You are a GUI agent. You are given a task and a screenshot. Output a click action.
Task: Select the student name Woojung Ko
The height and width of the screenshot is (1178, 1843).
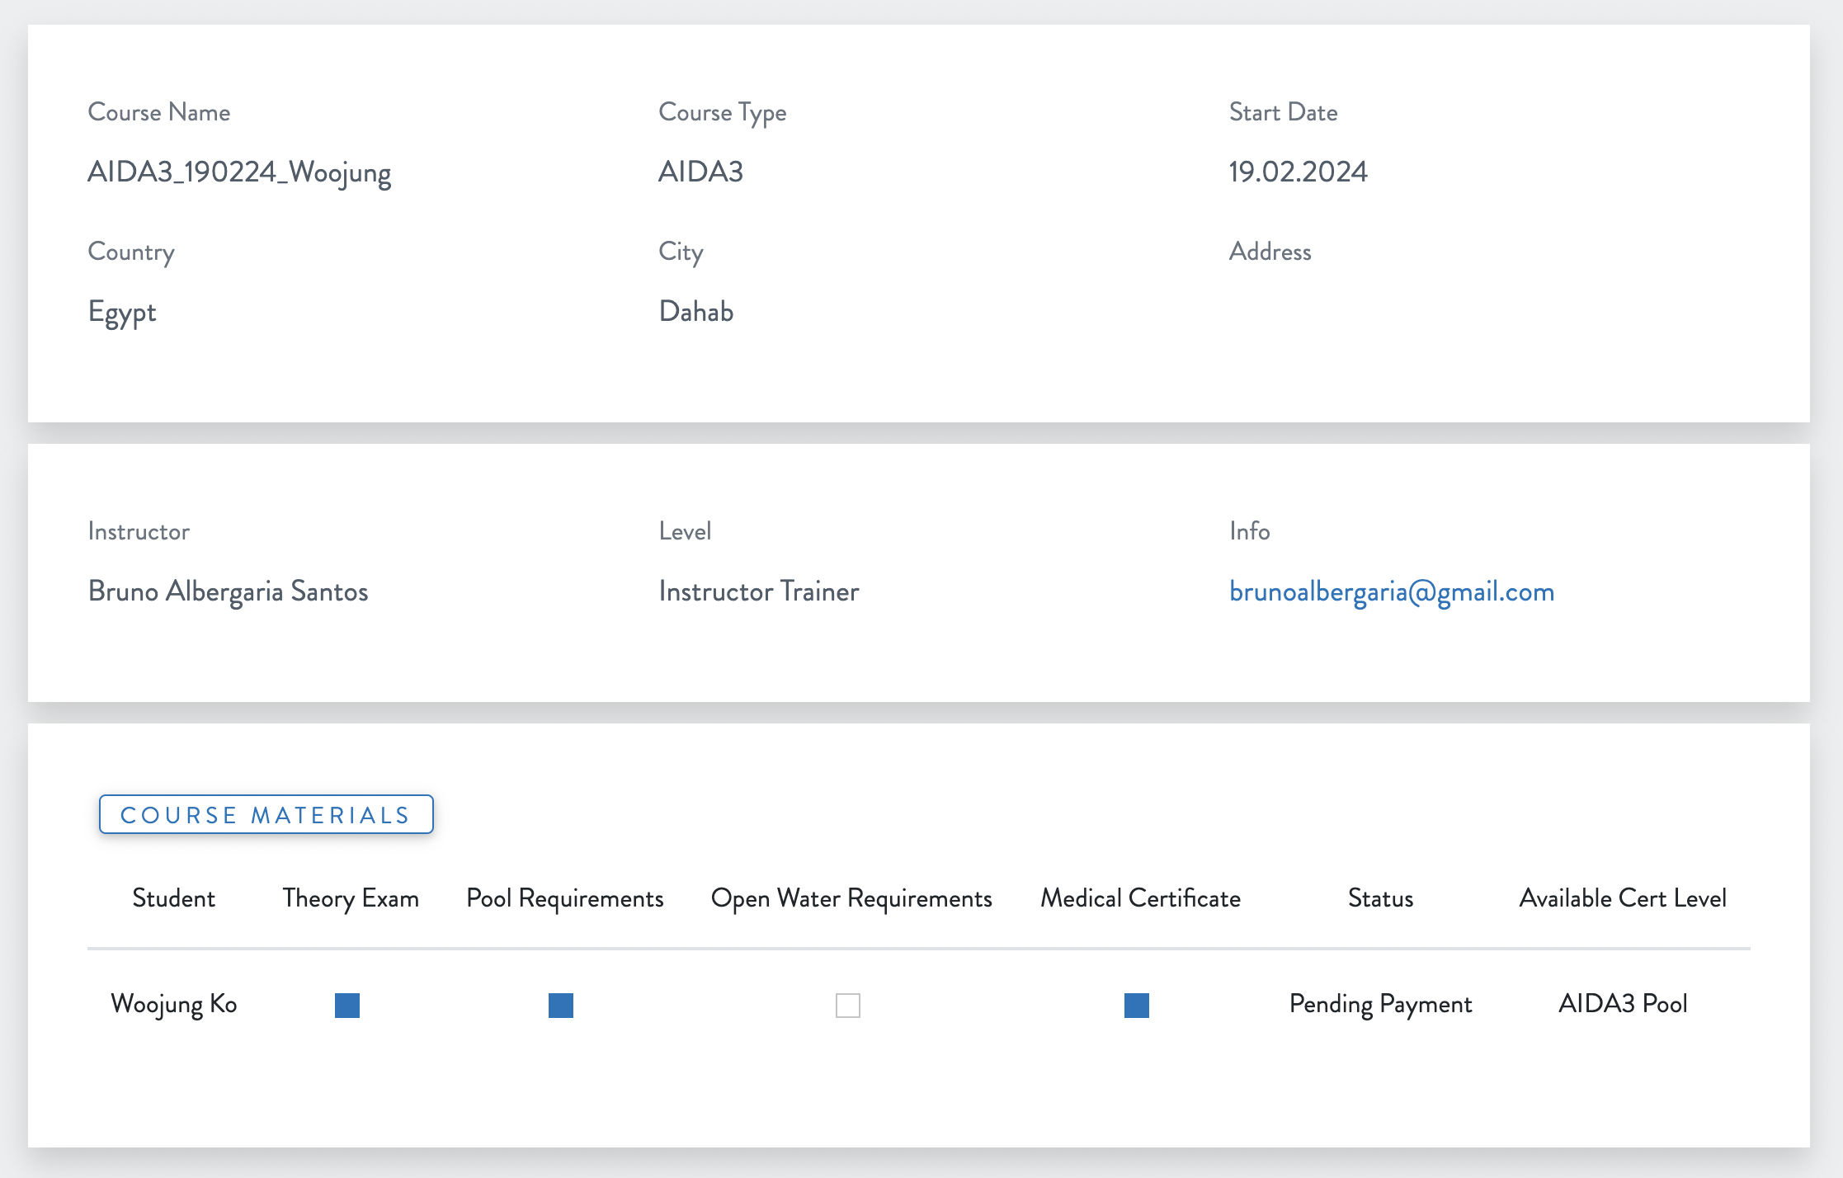(x=174, y=1003)
